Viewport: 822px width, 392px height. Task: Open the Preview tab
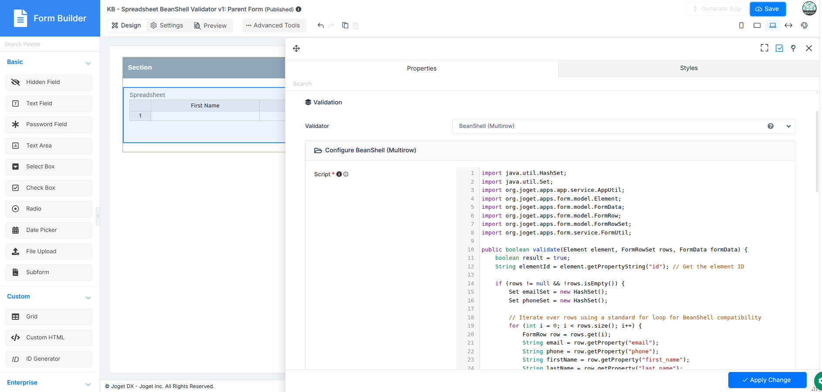(211, 26)
